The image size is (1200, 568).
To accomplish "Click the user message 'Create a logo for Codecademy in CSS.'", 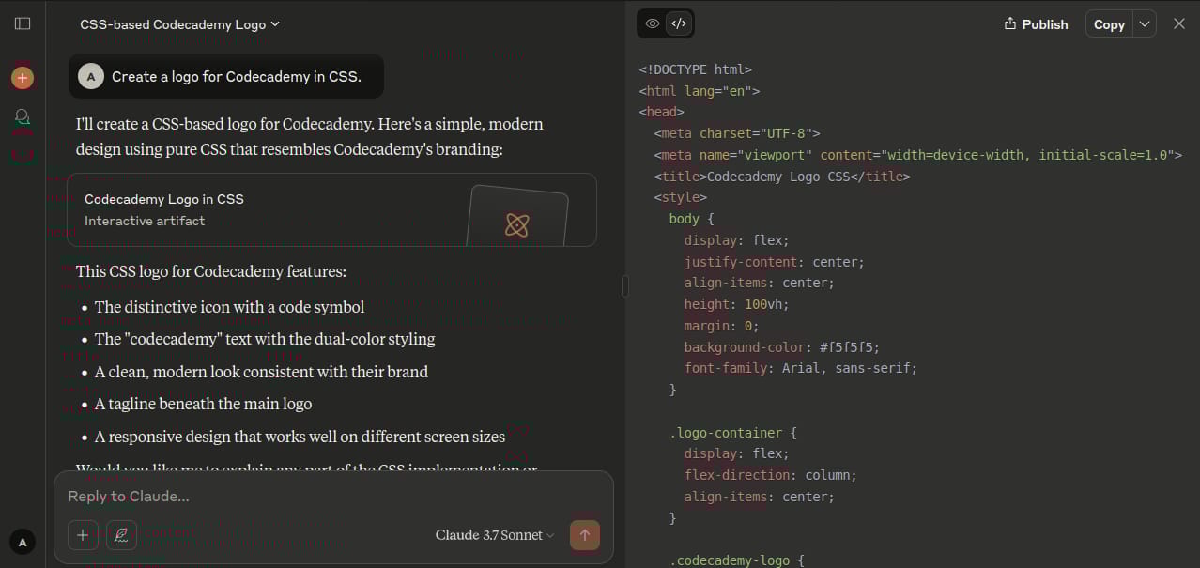I will (237, 77).
